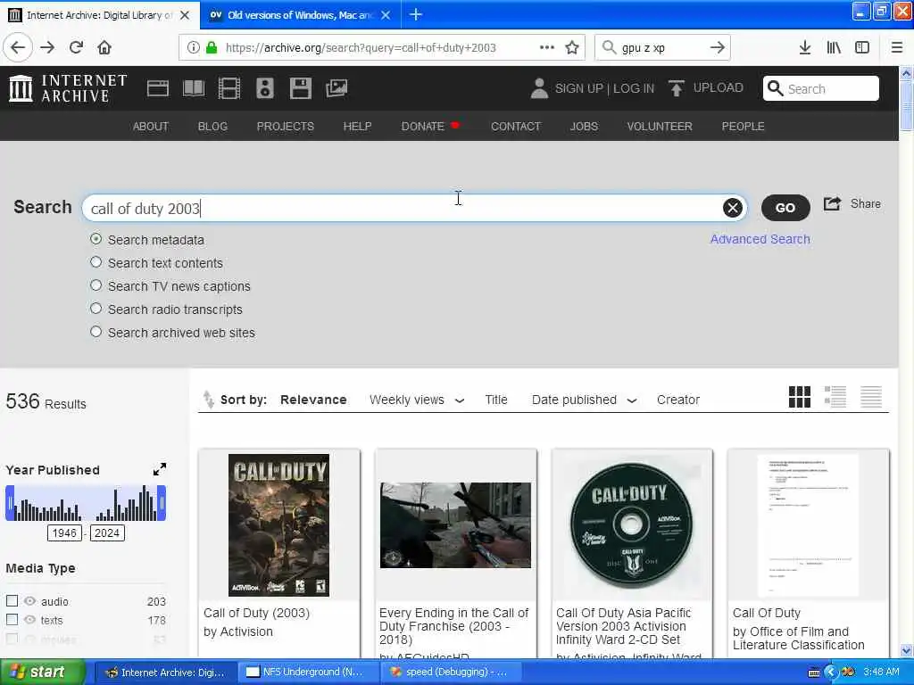The image size is (914, 685).
Task: Open the browser home page
Action: point(104,48)
